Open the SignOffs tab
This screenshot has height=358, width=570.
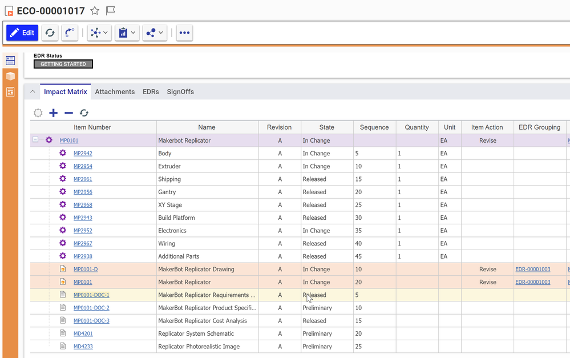pyautogui.click(x=180, y=92)
